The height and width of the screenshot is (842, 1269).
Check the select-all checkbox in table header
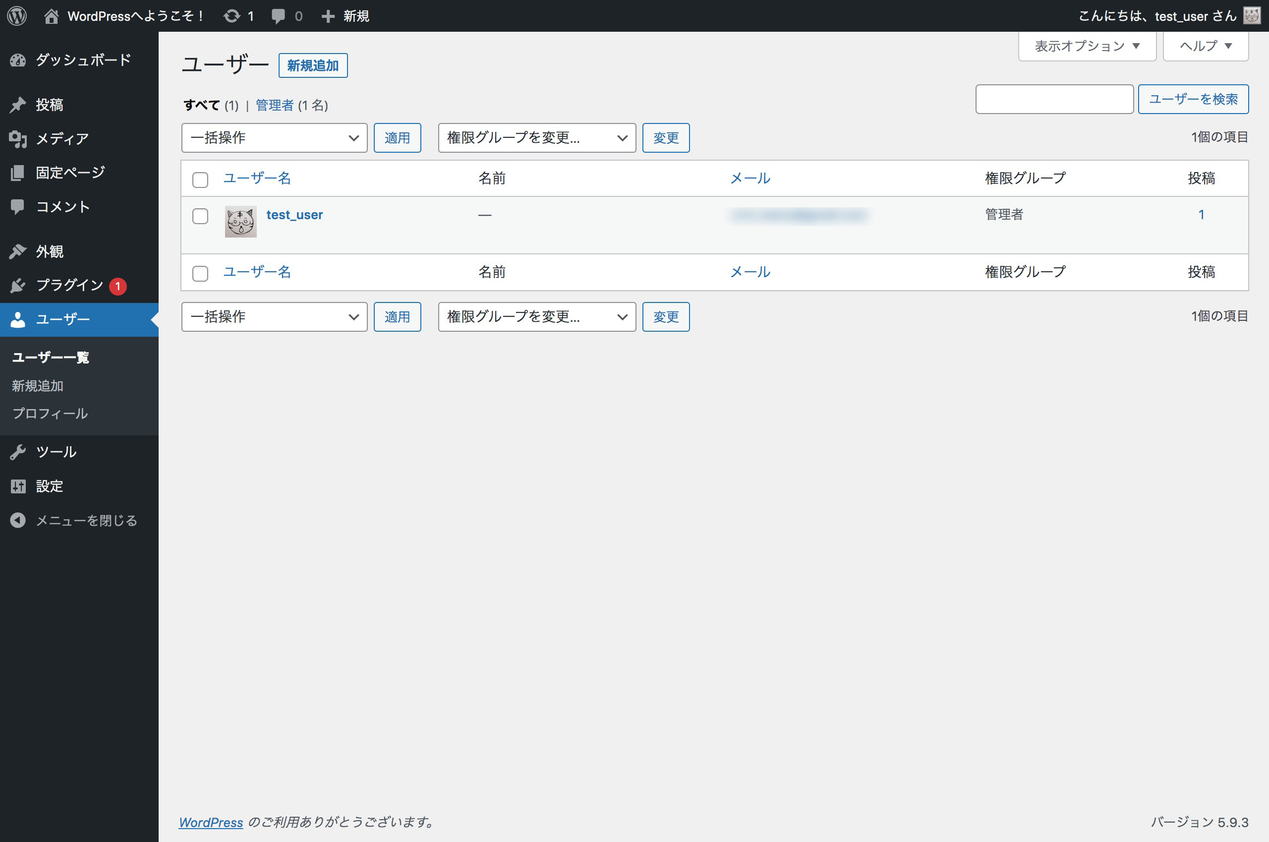pyautogui.click(x=200, y=180)
